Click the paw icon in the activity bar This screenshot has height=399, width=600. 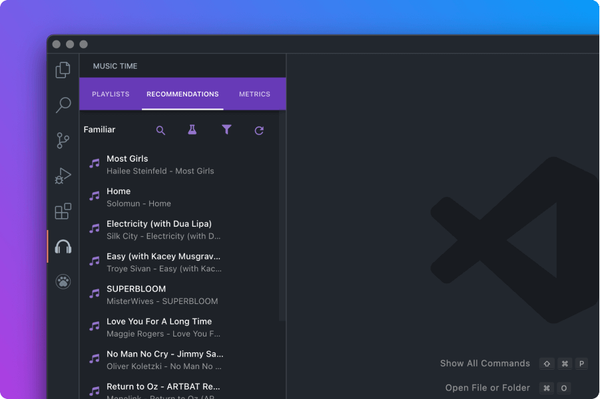(x=62, y=281)
